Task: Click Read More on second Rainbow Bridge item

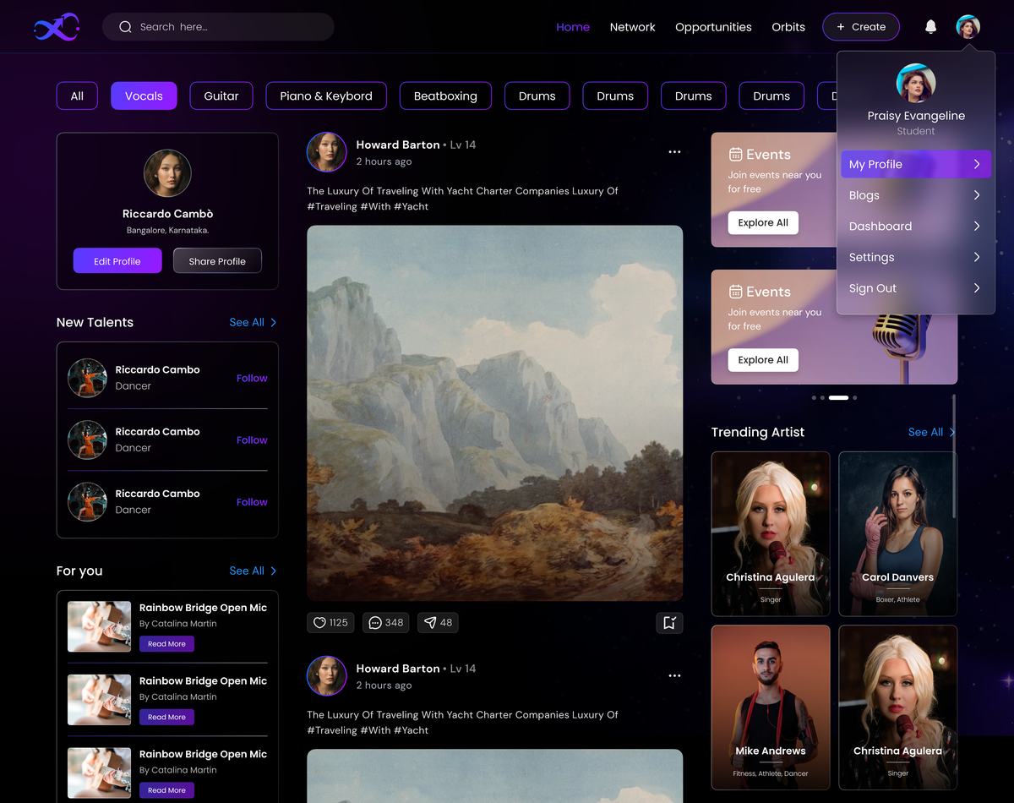Action: click(166, 717)
